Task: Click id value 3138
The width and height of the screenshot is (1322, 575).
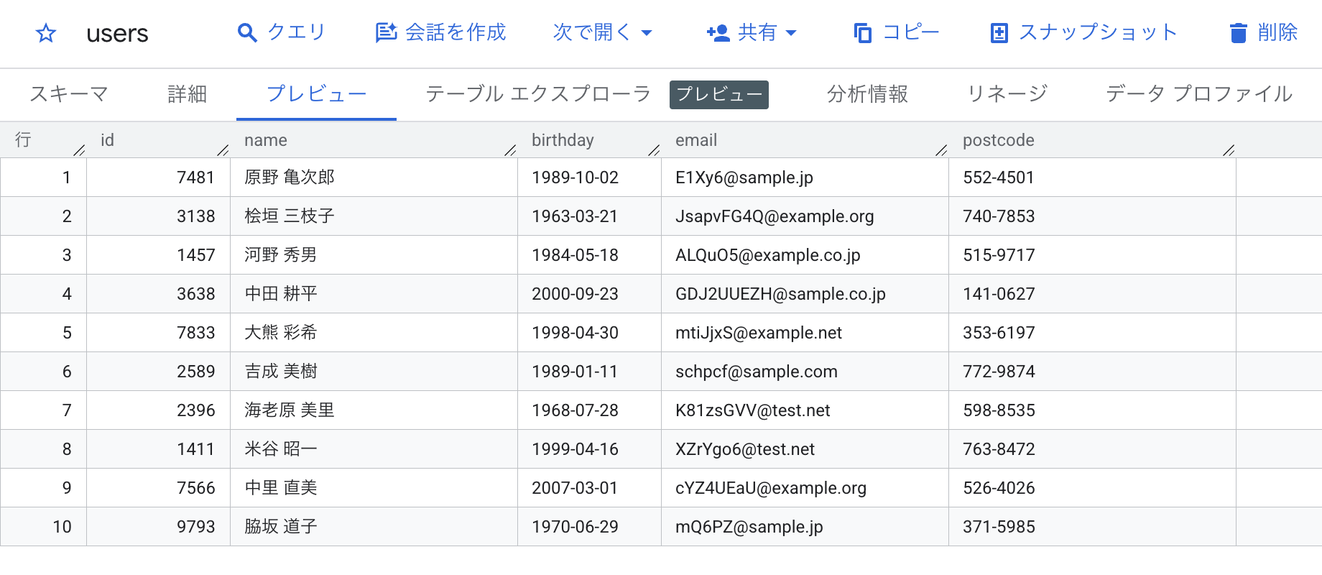Action: [x=196, y=216]
